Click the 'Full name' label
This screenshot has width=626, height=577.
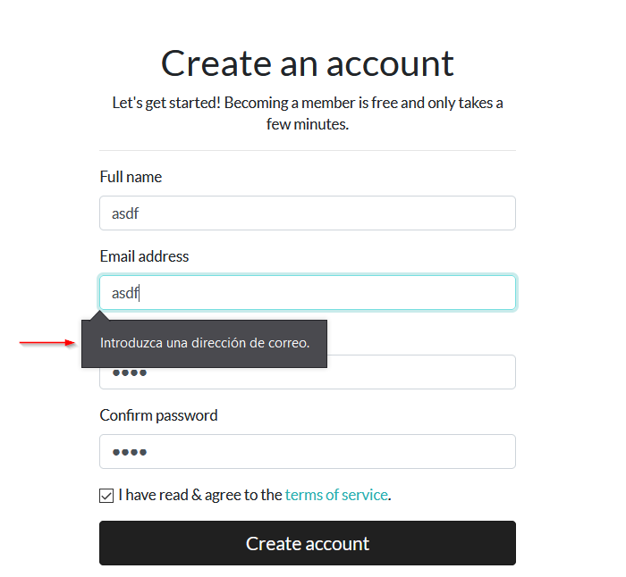tap(131, 177)
